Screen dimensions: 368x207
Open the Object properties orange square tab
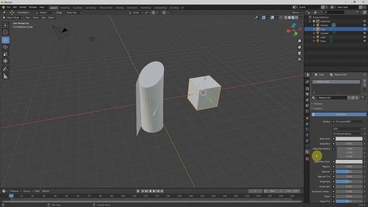click(x=307, y=118)
